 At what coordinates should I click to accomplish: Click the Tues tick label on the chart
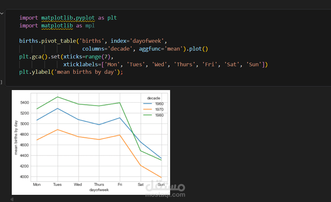click(x=57, y=184)
